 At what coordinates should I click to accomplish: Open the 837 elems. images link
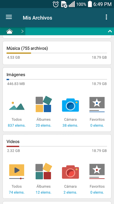coord(17,125)
